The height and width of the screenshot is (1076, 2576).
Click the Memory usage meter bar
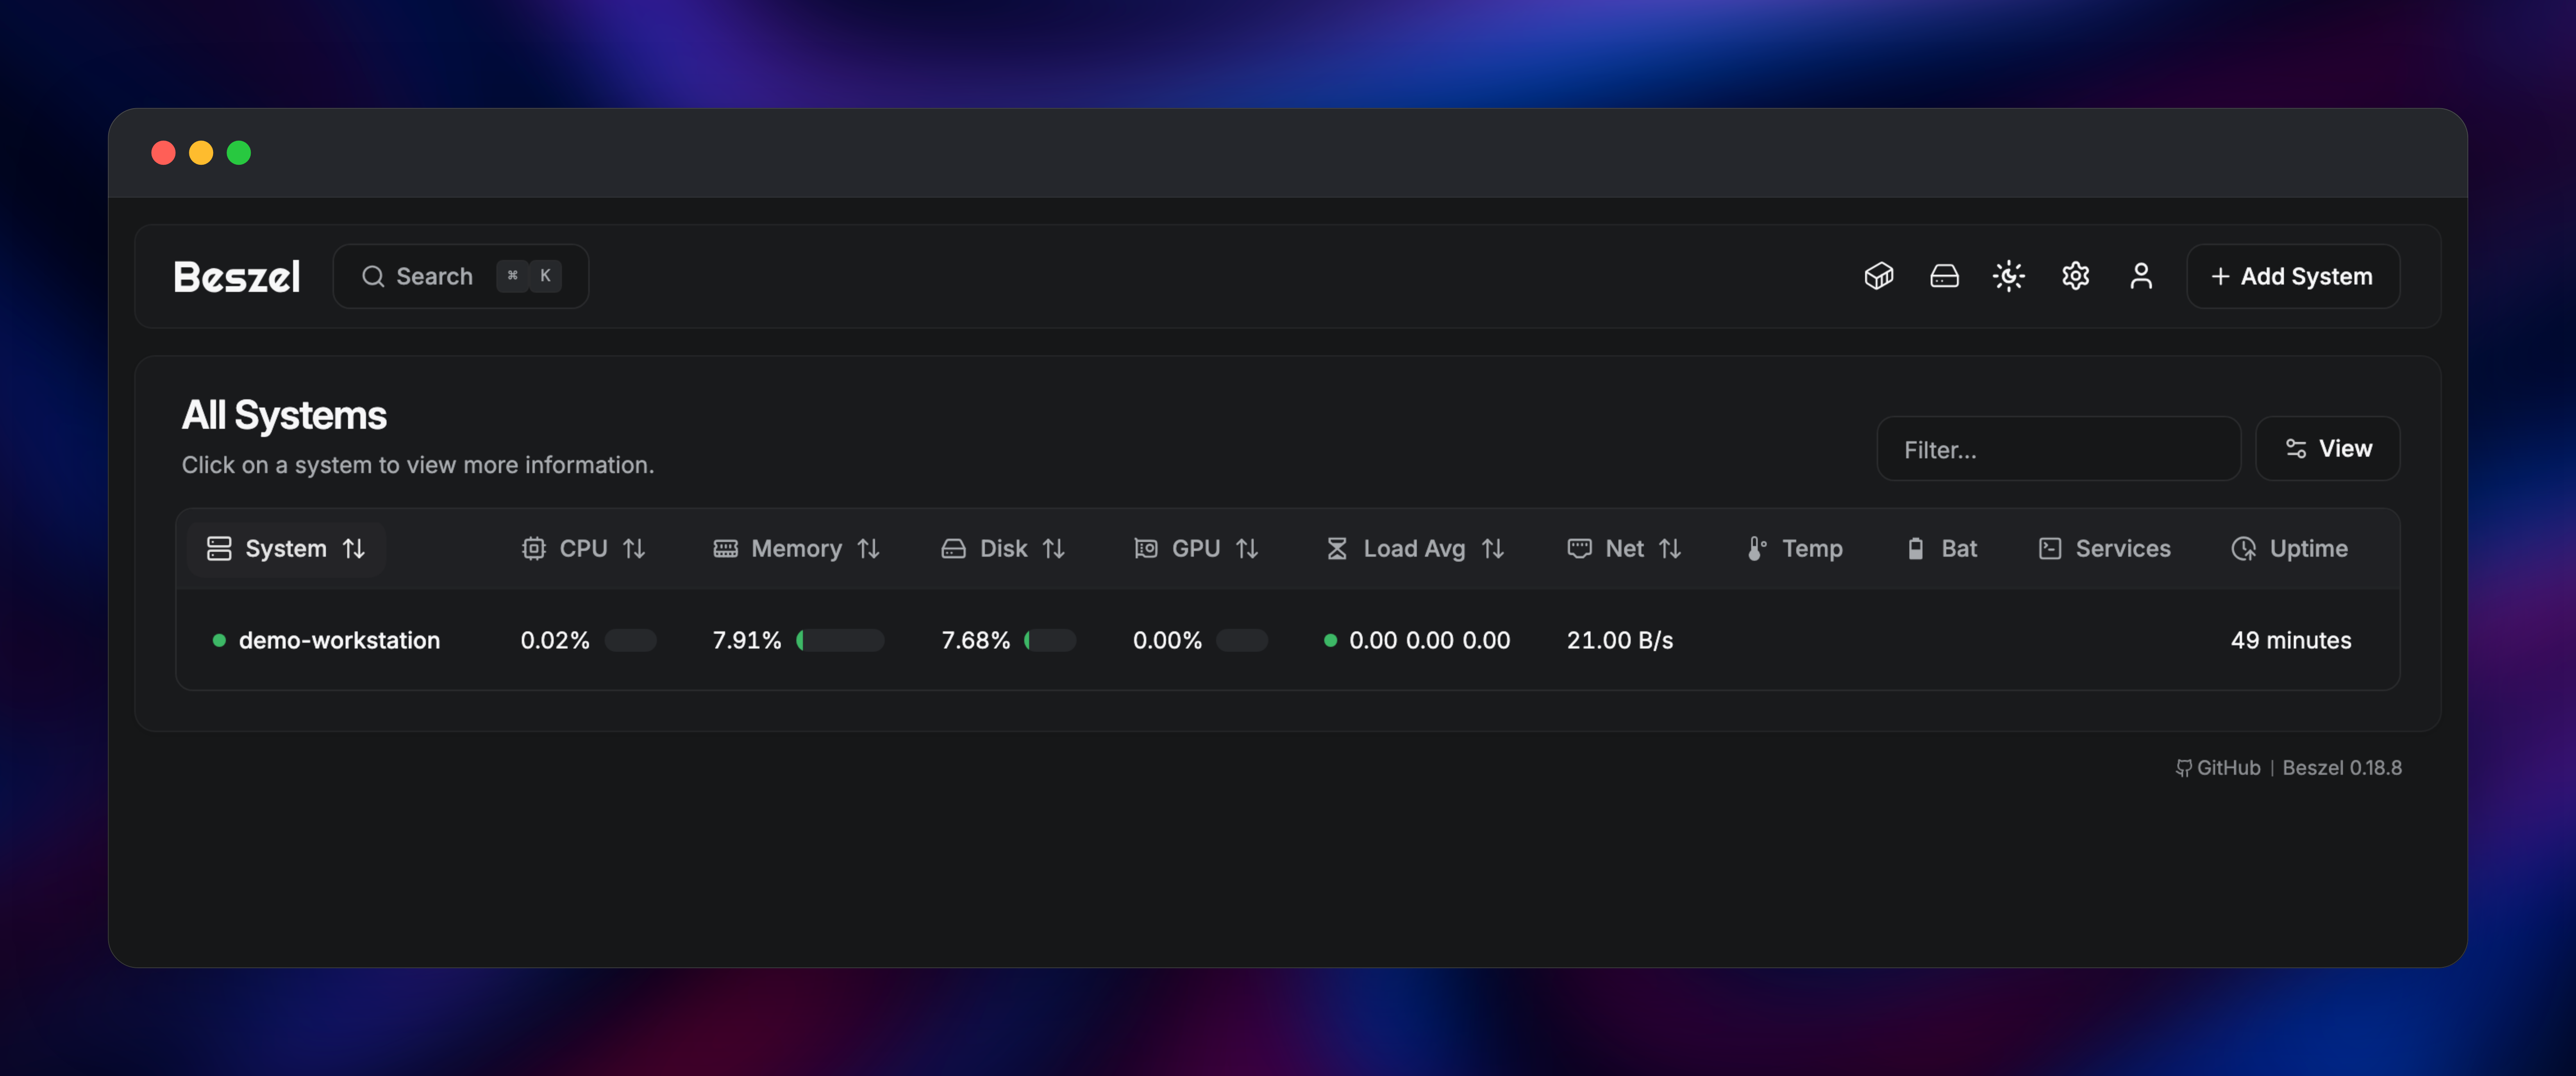840,640
